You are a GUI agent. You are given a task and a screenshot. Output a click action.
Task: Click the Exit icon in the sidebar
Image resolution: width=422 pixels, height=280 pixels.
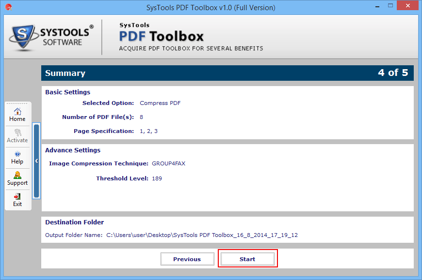pos(17,200)
